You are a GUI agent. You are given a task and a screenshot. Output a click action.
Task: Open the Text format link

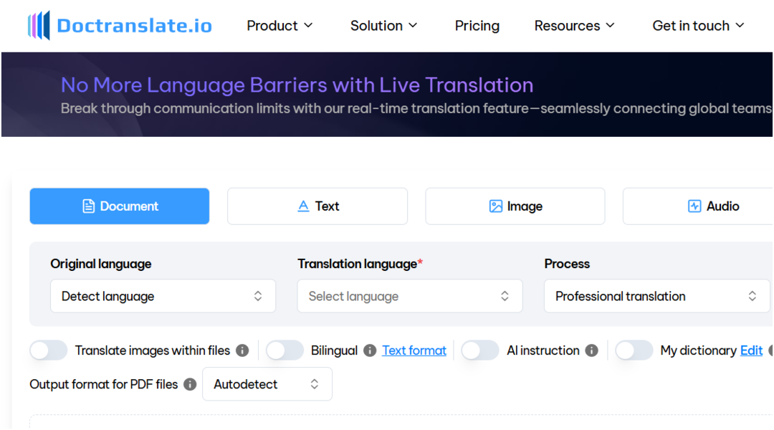(x=414, y=350)
